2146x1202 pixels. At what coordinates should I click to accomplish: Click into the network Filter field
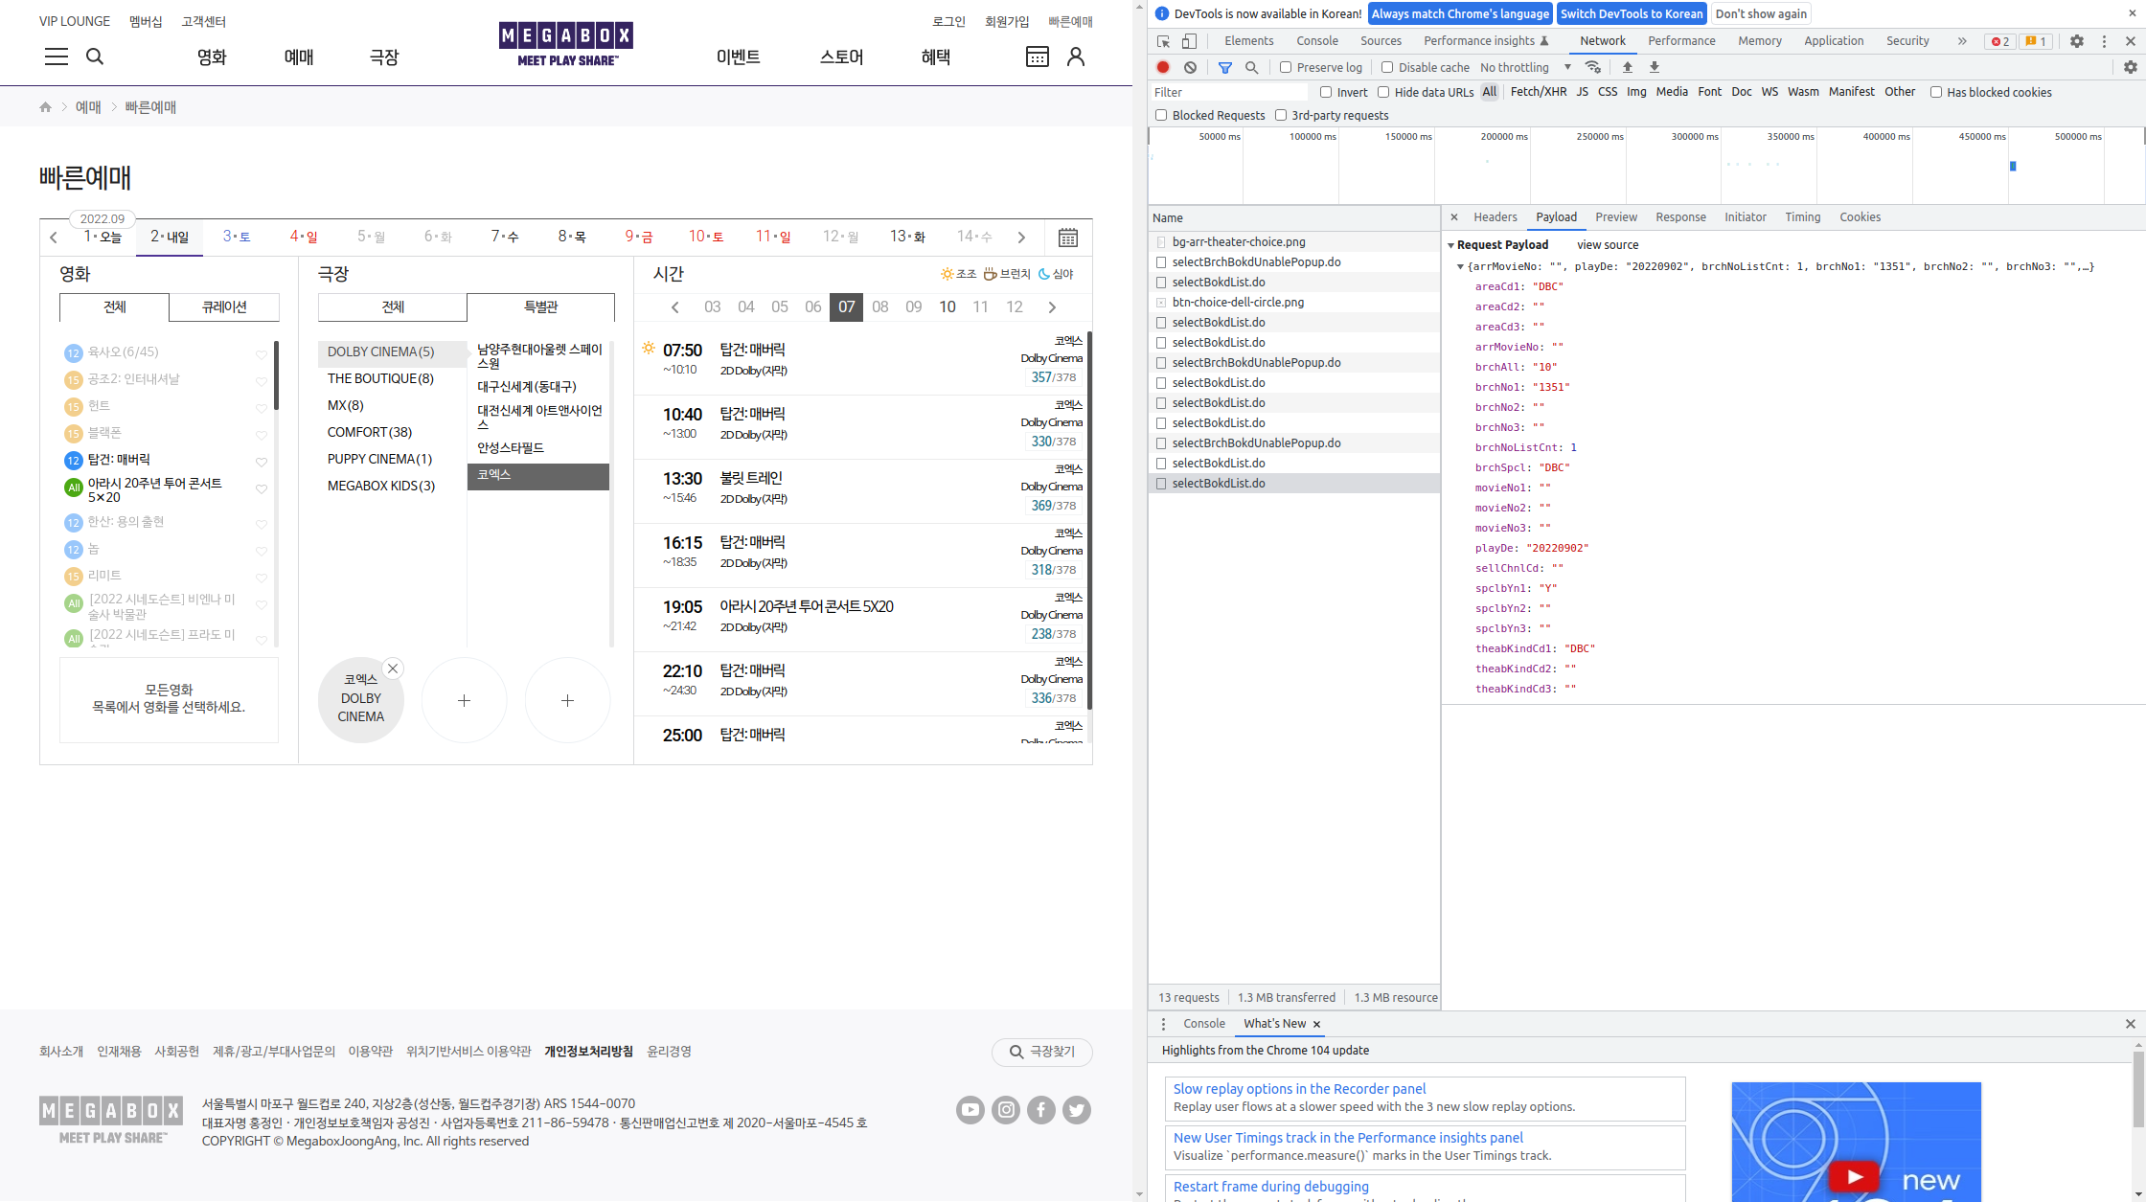[x=1229, y=92]
